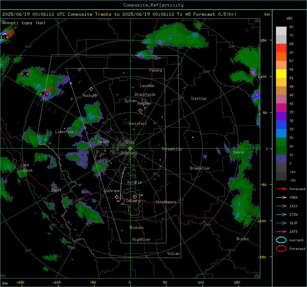The width and height of the screenshot is (307, 287).
Task: Click the cyan current ellipse legend icon
Action: (x=281, y=240)
